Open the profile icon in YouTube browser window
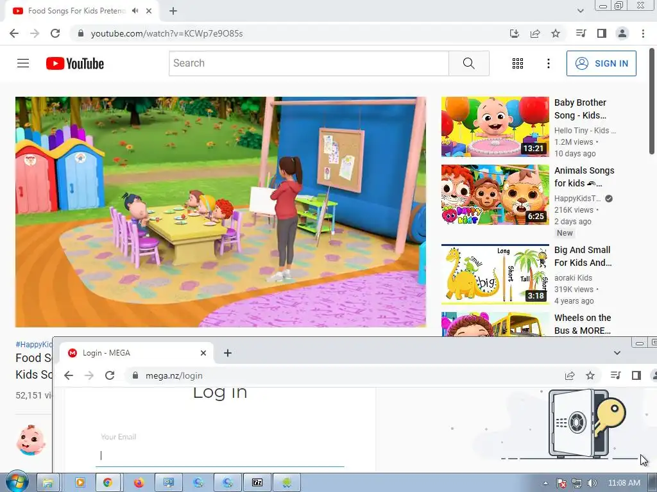 (x=622, y=33)
